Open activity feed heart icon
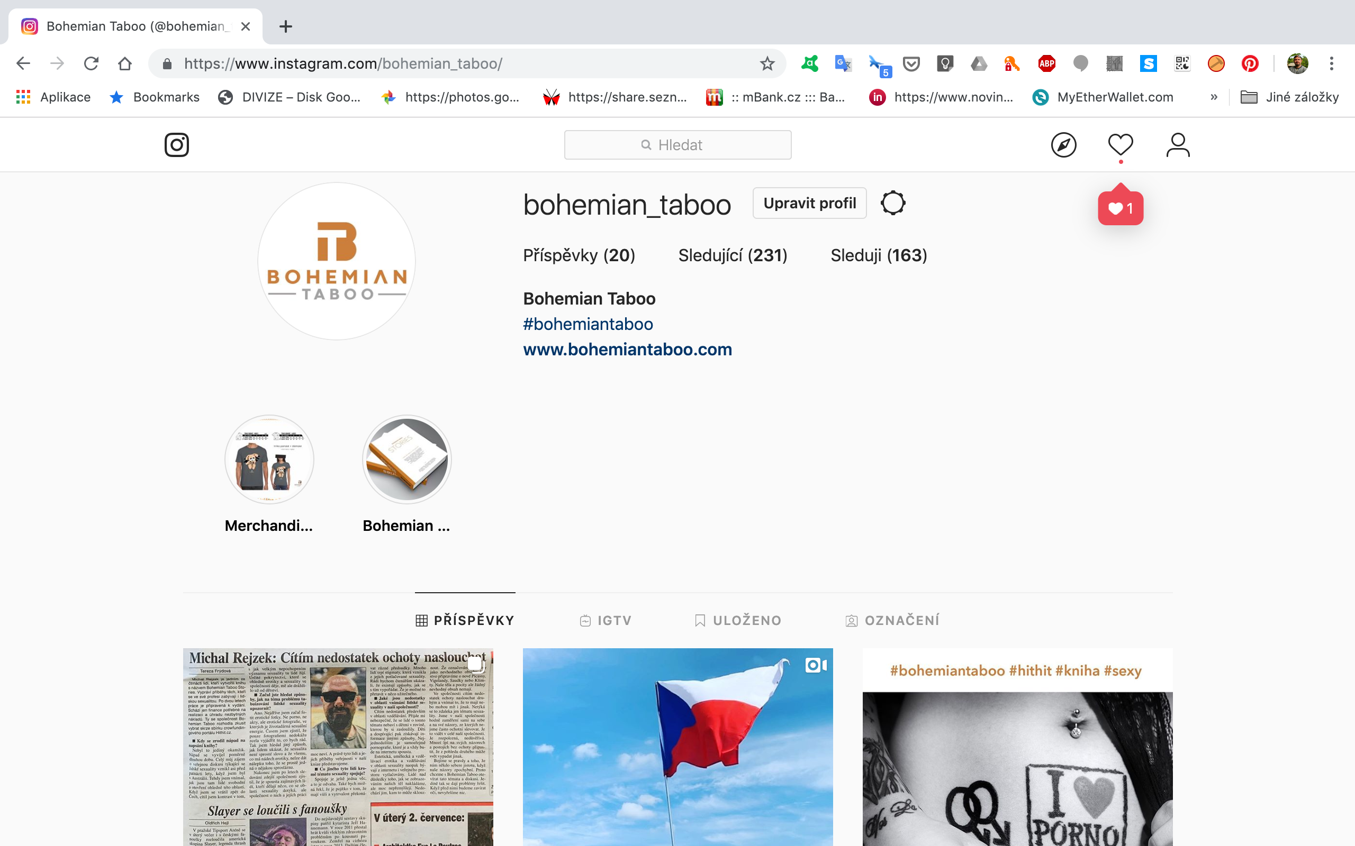This screenshot has width=1355, height=846. click(x=1121, y=145)
